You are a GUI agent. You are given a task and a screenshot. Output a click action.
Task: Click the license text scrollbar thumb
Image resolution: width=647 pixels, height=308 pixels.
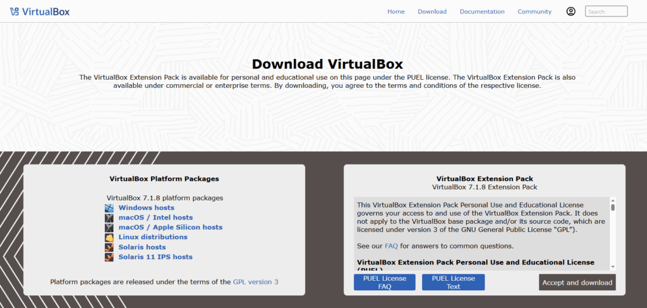click(613, 207)
